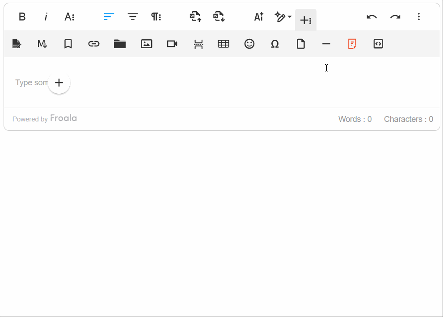Click the Markdown icon
Viewport: 443px width, 317px height.
point(42,44)
